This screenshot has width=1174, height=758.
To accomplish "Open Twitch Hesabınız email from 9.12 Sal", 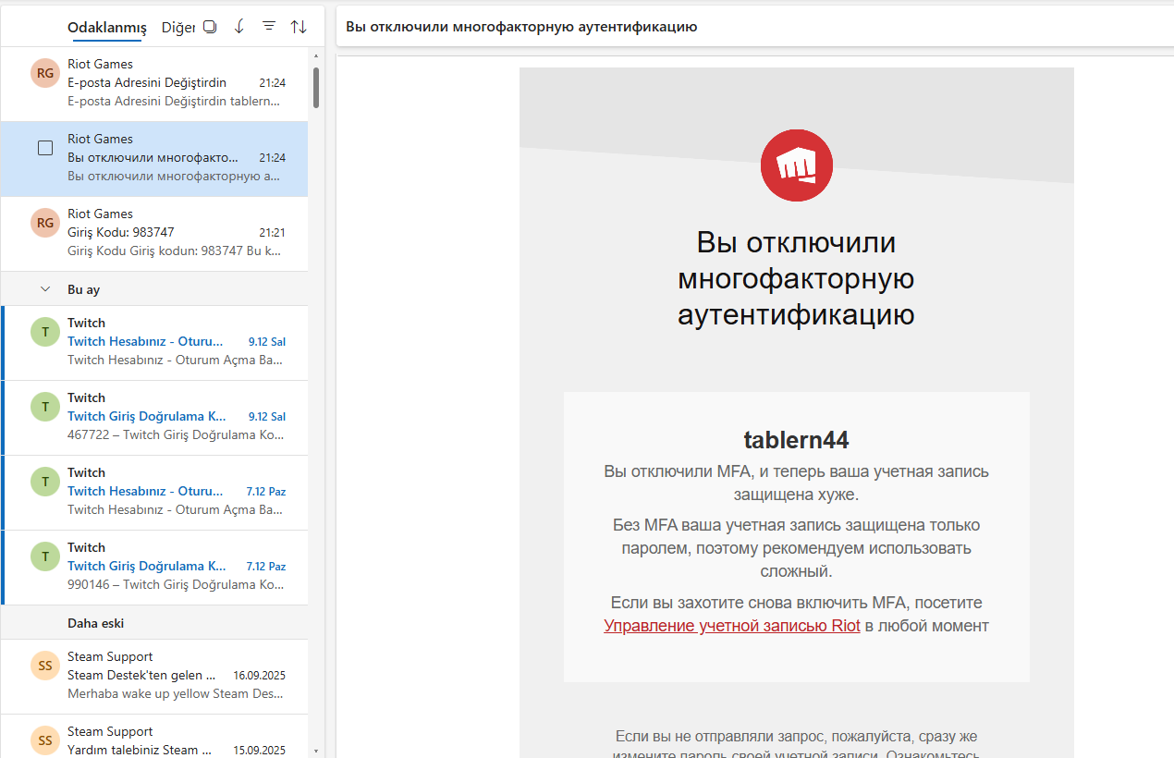I will click(154, 343).
